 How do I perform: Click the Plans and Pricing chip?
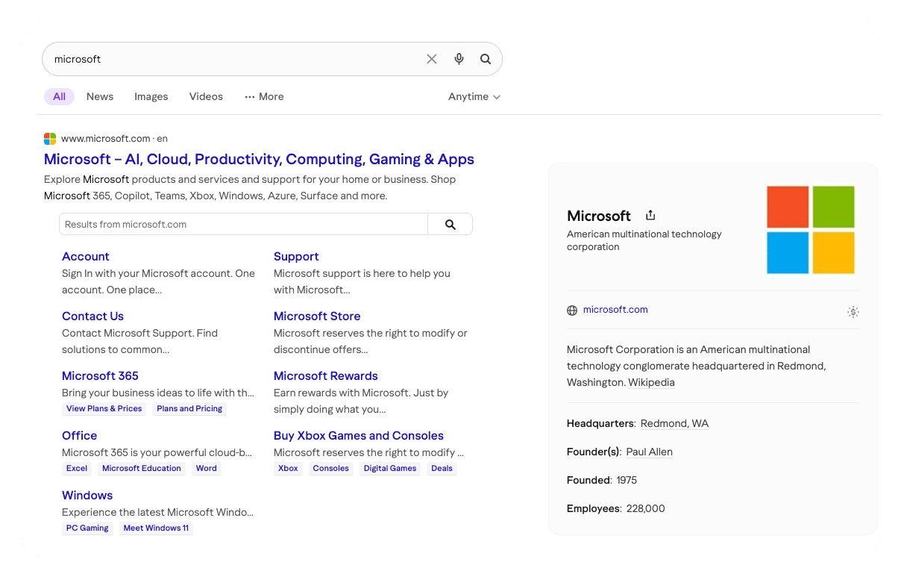(x=189, y=408)
